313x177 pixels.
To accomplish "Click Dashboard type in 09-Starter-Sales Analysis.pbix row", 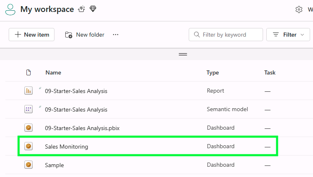I will [x=221, y=128].
